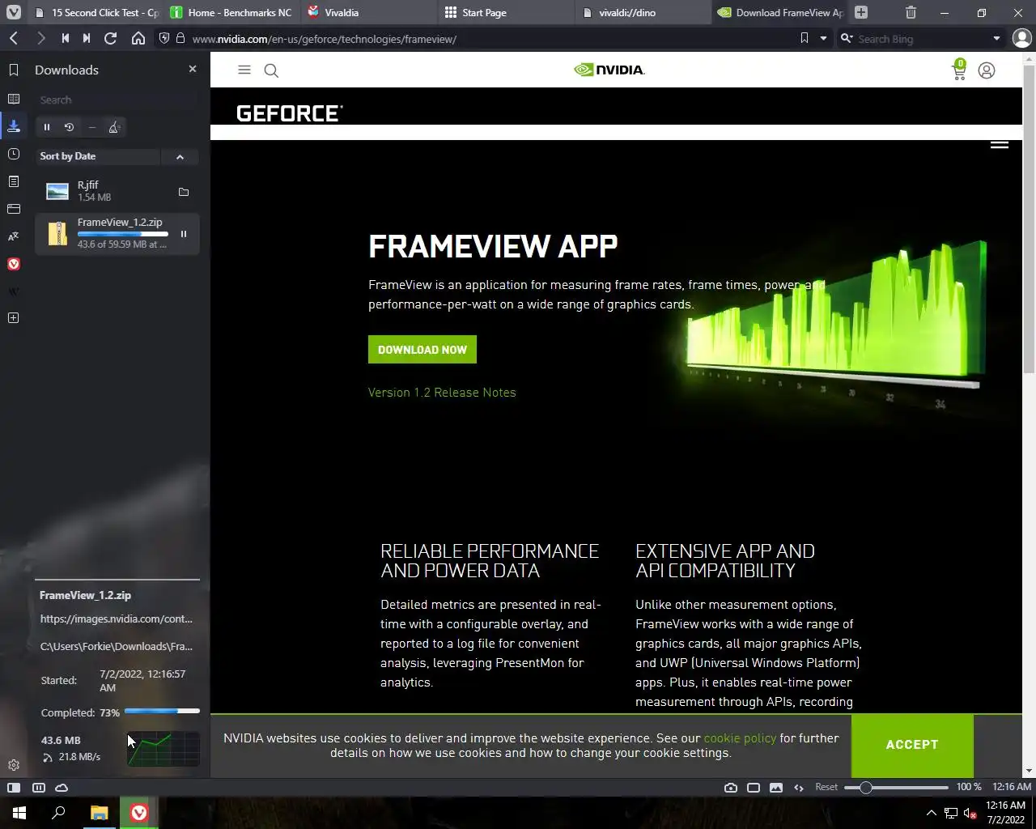
Task: Select the R.jfif download entry
Action: point(117,191)
